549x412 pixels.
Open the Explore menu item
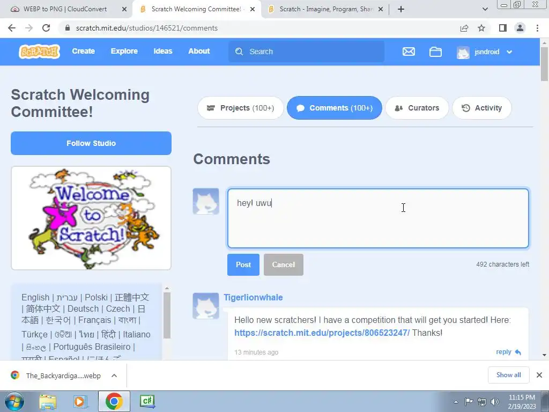[124, 51]
